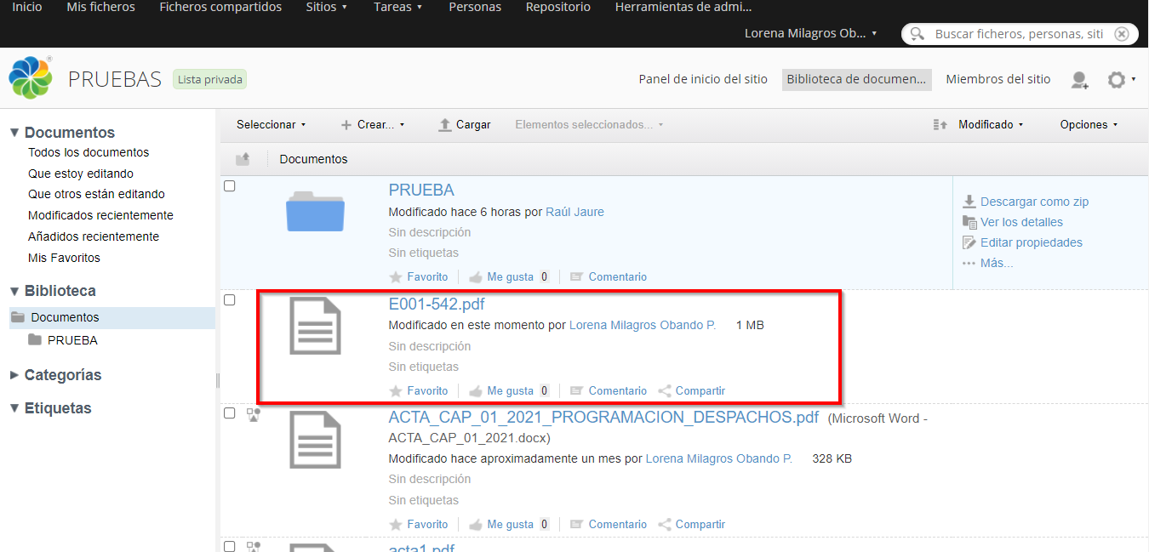Click rules indicator icon beside ACTA_CAP_01_2021
Viewport: 1149px width, 552px height.
253,414
